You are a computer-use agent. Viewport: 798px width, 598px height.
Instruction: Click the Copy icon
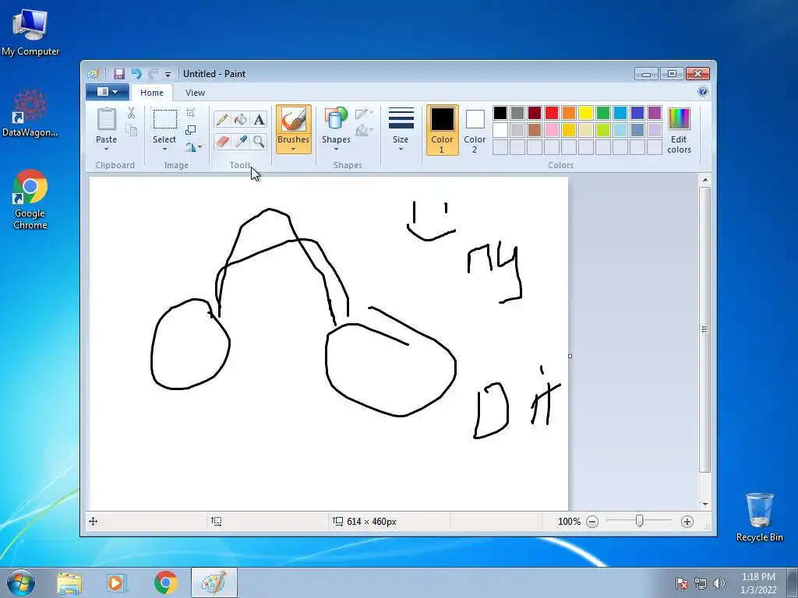131,130
